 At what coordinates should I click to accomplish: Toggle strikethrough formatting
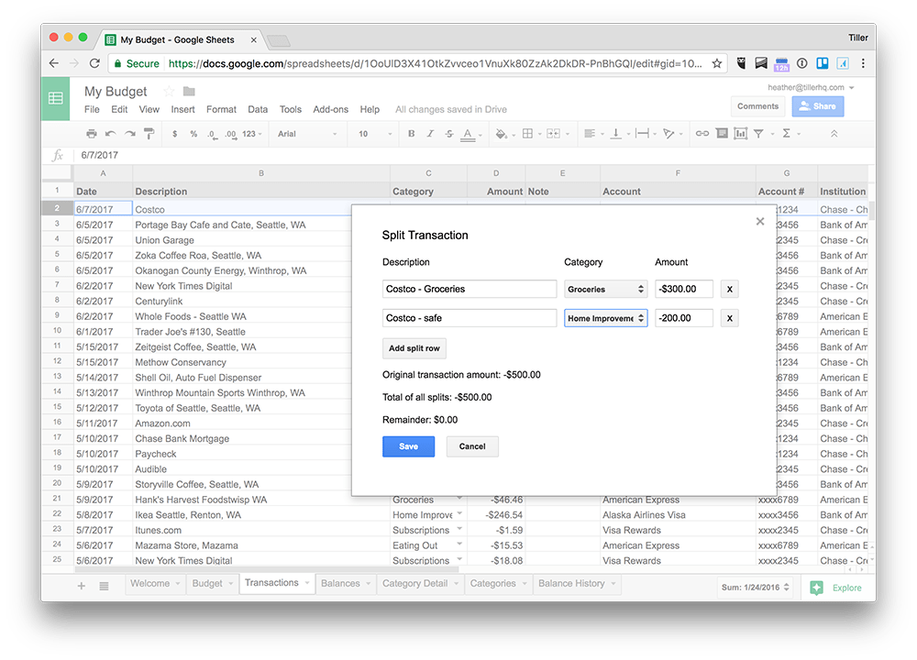point(448,134)
